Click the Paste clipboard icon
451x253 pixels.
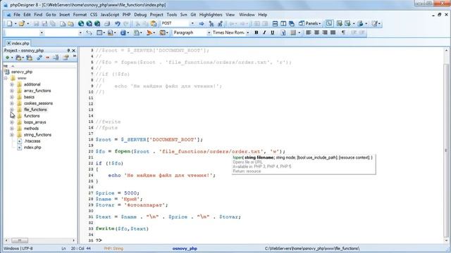tap(154, 23)
